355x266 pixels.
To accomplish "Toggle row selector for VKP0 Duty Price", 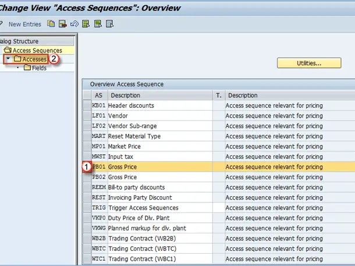I will (87, 218).
